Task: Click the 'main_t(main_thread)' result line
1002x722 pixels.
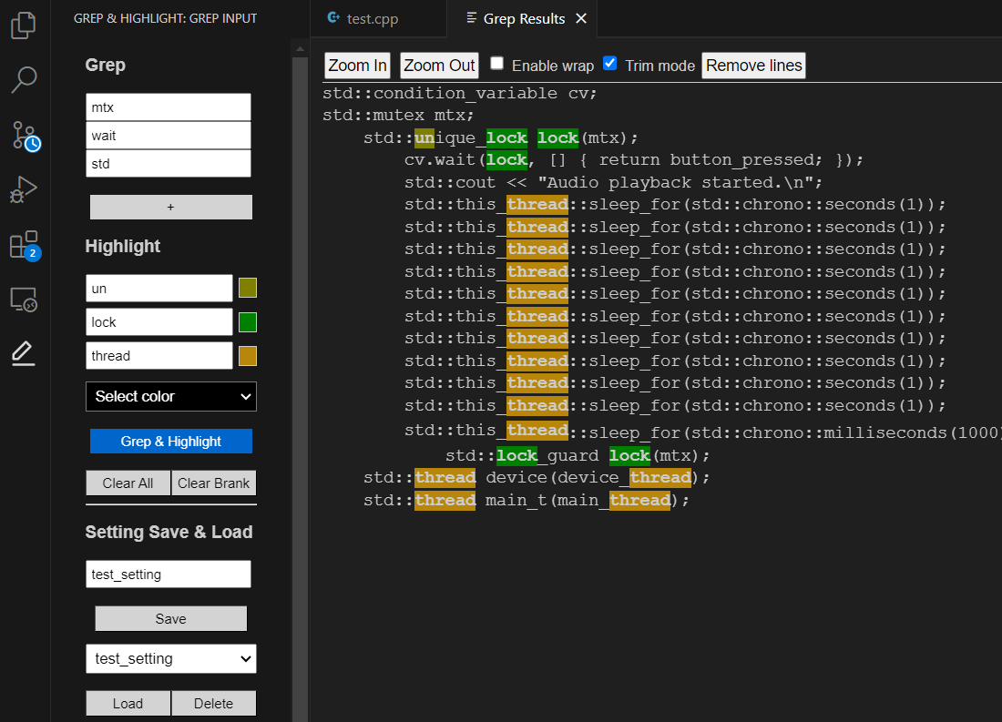Action: click(x=527, y=500)
